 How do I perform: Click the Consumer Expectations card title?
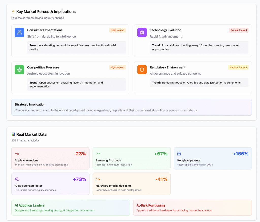(45, 30)
